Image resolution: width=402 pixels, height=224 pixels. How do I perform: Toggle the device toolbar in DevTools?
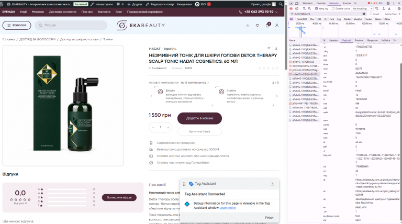297,3
